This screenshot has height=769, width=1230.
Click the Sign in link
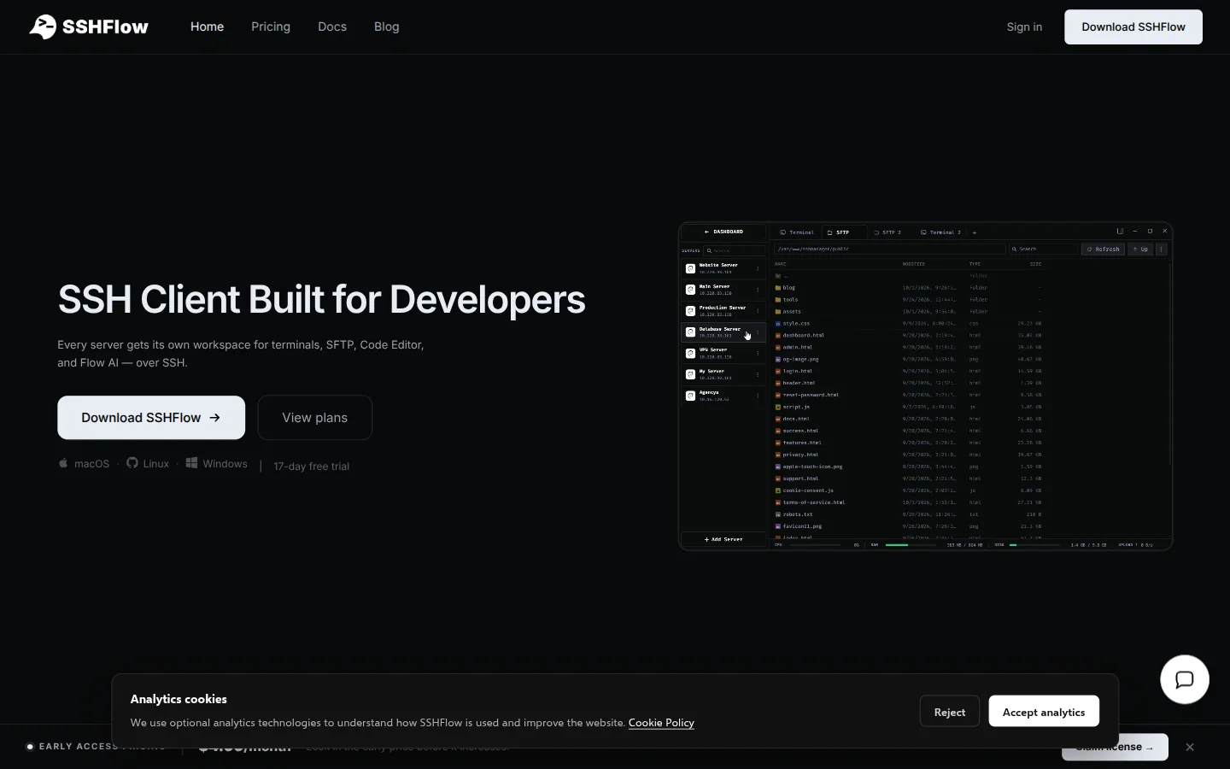1024,26
